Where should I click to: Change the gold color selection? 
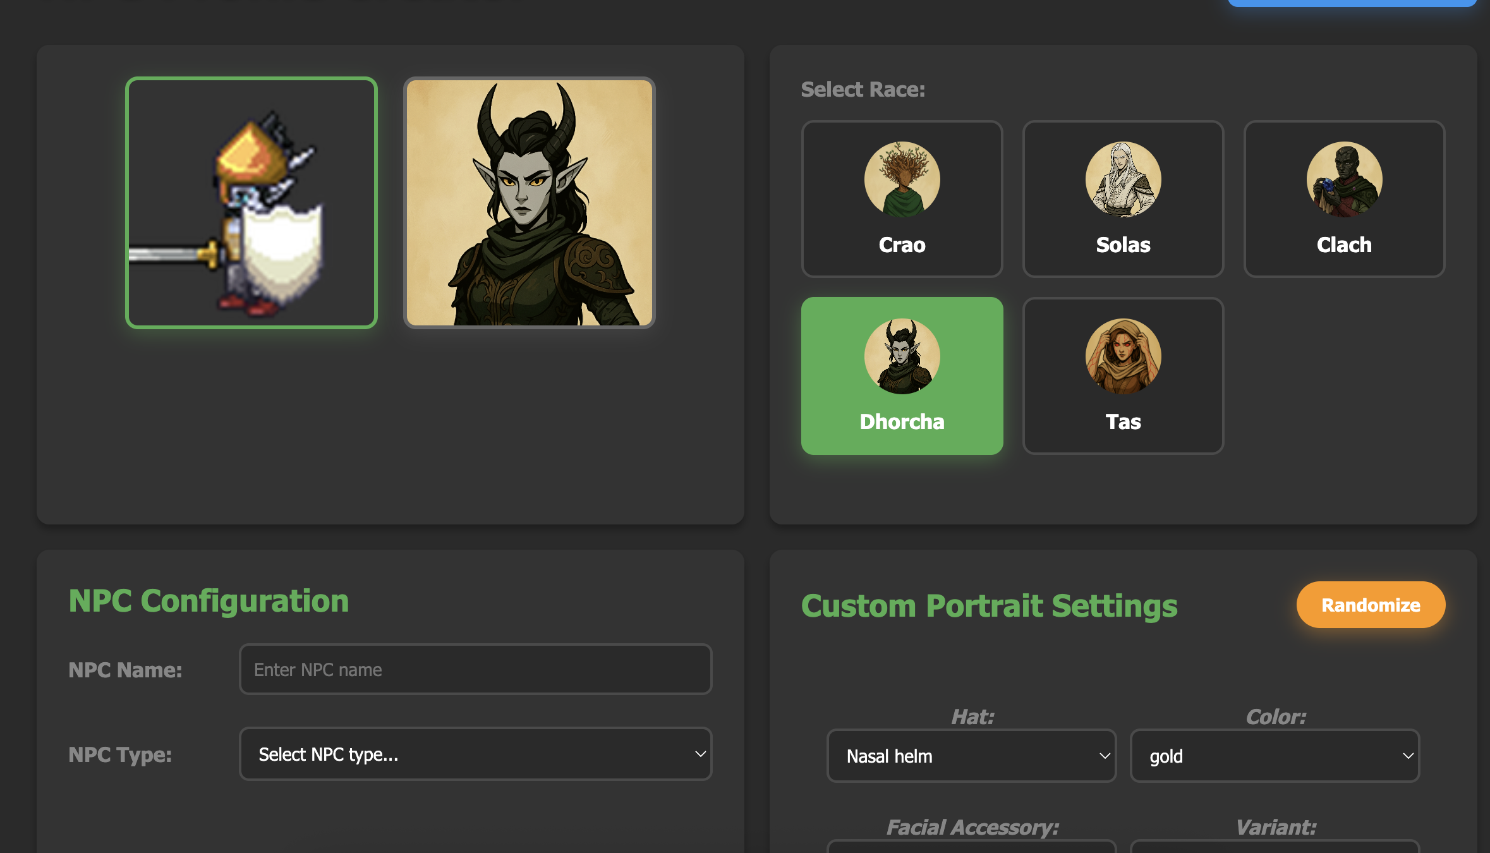[x=1275, y=756]
